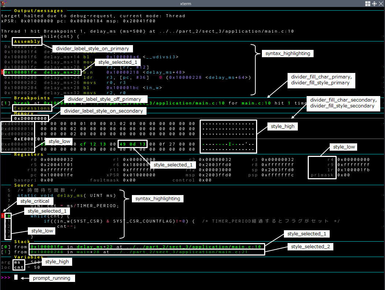Click the style_critical annotation label
This screenshot has width=385, height=290.
coord(35,201)
